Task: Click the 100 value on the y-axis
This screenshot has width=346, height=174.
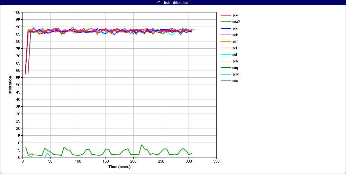Action: [x=17, y=12]
